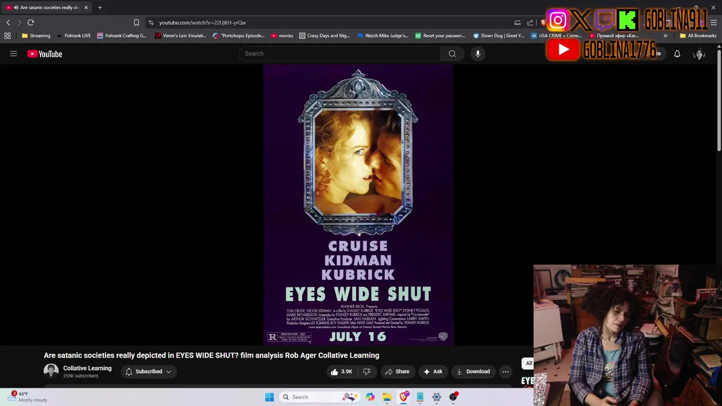
Task: Open the app with red badge in taskbar
Action: point(453,397)
